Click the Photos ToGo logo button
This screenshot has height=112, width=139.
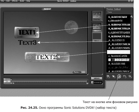pos(79,72)
